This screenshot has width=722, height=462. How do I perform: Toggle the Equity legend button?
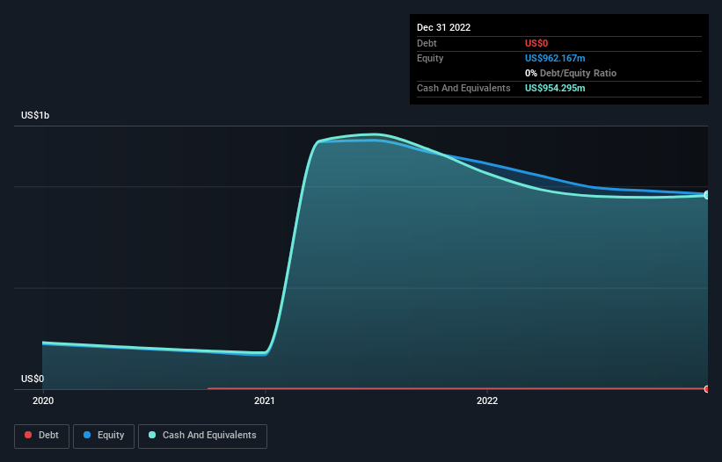pyautogui.click(x=104, y=436)
